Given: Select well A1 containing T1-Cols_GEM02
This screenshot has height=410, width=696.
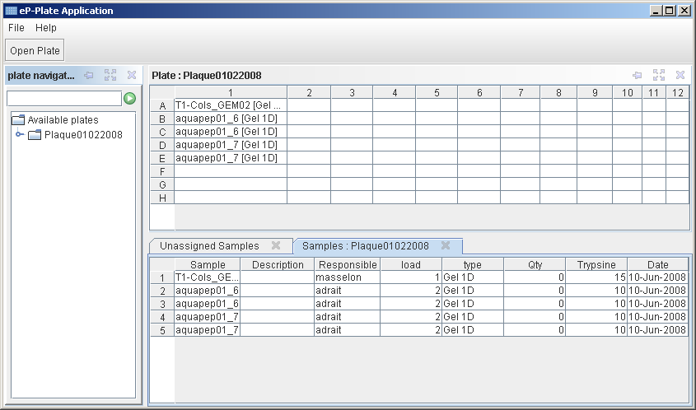Looking at the screenshot, I should pyautogui.click(x=230, y=105).
